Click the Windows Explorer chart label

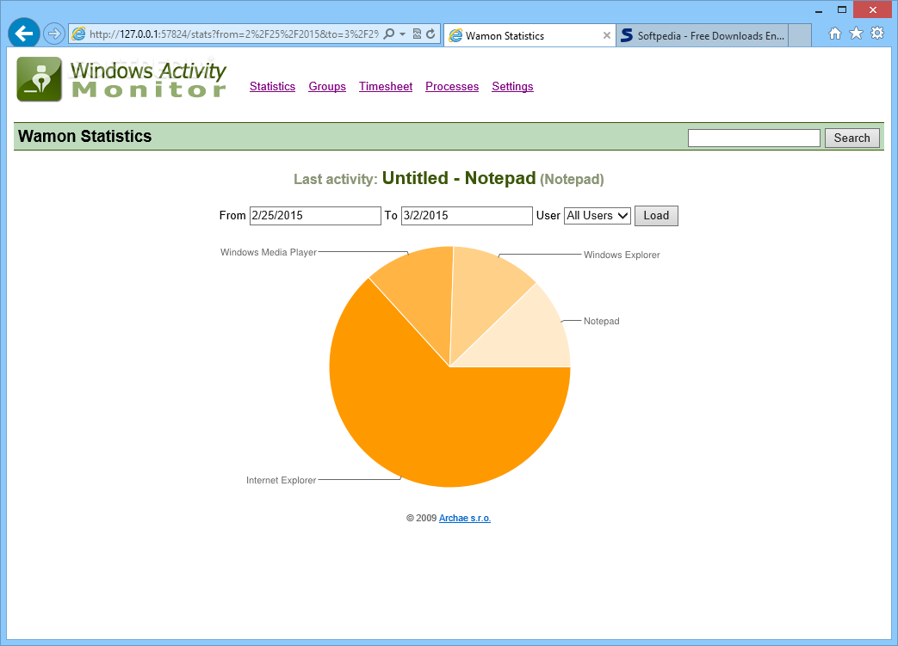(x=622, y=255)
